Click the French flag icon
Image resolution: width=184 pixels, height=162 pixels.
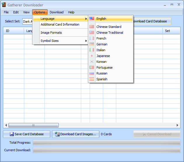point(92,38)
